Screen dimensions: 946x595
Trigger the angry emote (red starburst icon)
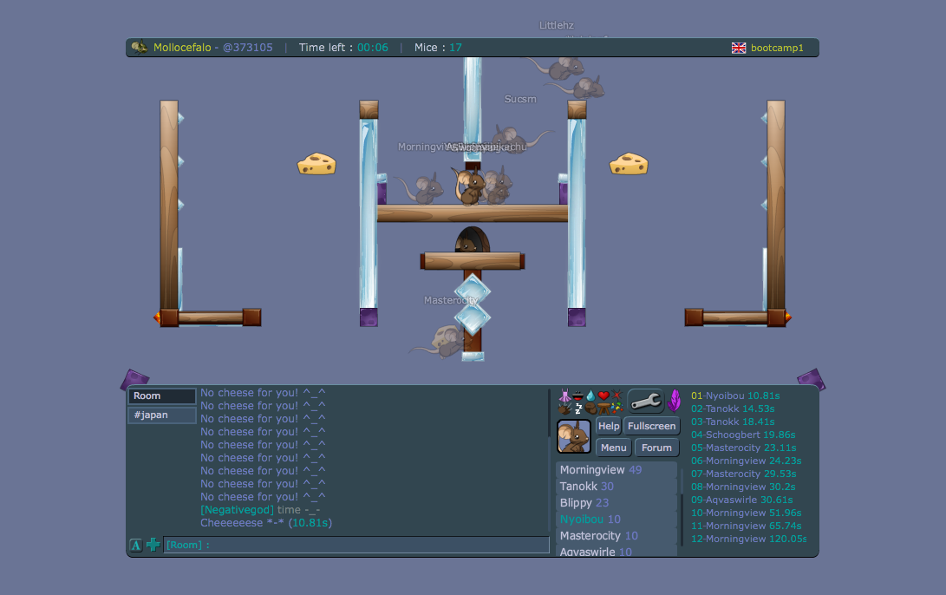pos(617,395)
